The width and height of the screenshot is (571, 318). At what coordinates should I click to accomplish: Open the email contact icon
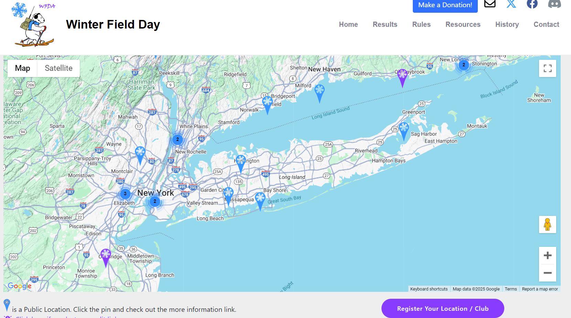click(489, 4)
